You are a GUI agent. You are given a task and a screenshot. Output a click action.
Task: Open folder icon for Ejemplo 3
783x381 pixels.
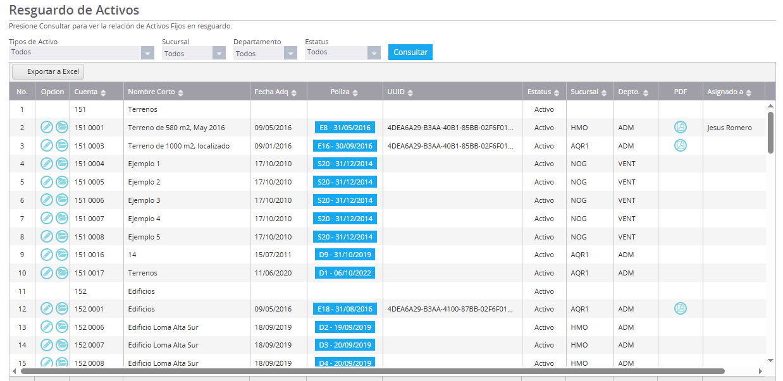62,200
